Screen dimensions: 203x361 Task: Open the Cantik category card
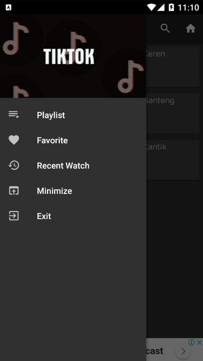[x=173, y=160]
